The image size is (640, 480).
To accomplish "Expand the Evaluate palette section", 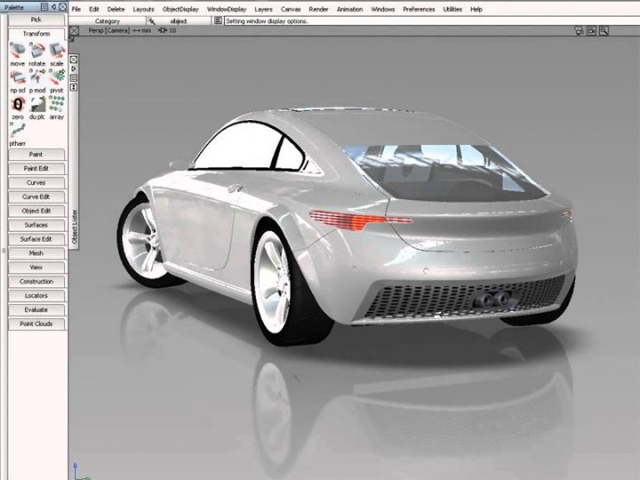I will (36, 310).
